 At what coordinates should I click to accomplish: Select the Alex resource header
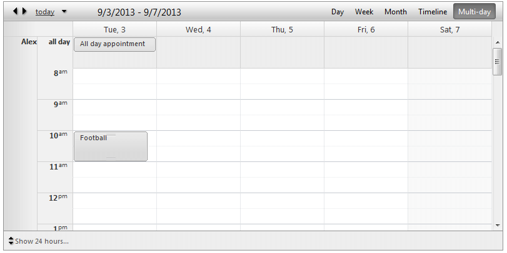(x=29, y=42)
